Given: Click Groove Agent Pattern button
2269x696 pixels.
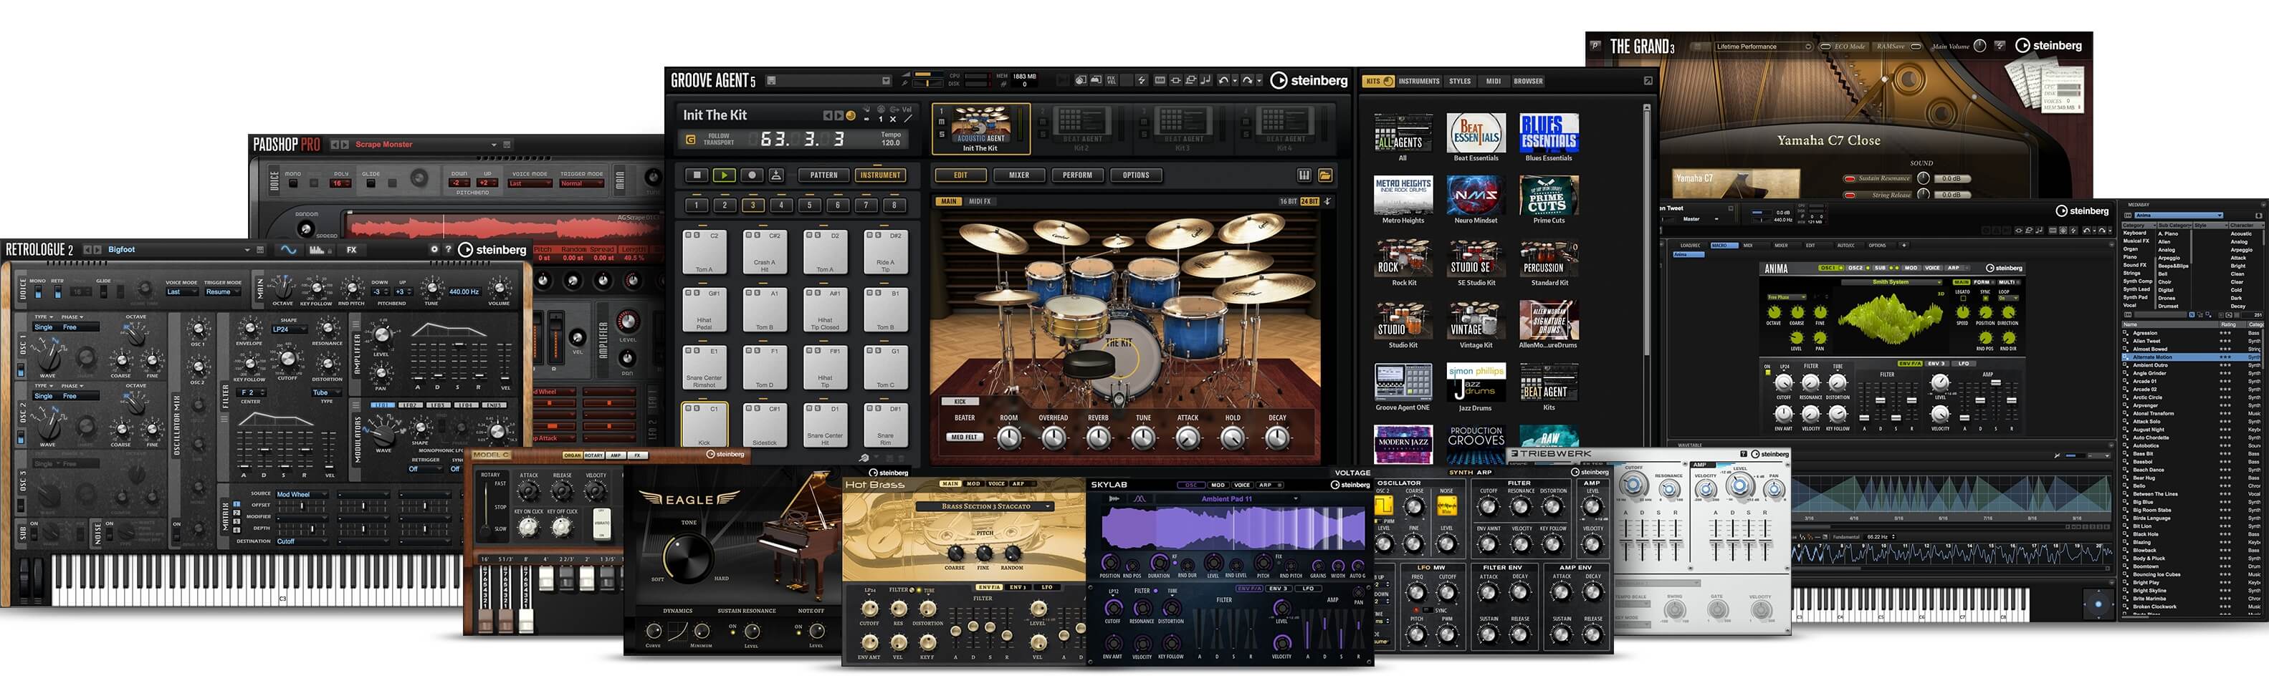Looking at the screenshot, I should [x=824, y=175].
